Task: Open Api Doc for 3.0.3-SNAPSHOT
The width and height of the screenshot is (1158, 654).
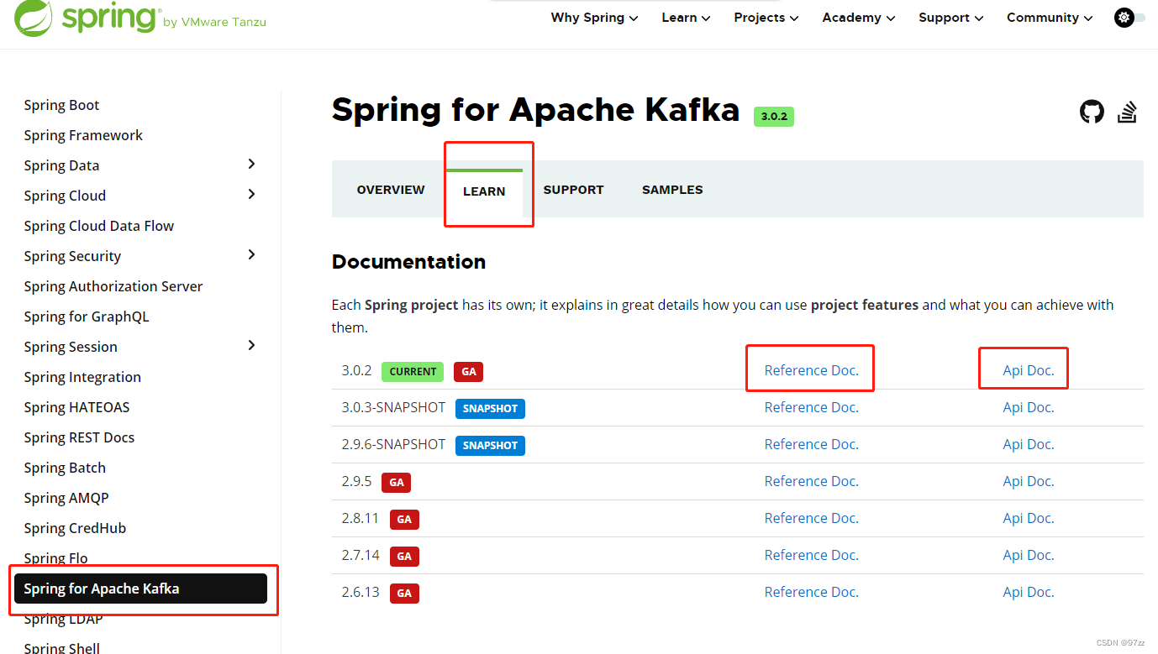Action: click(1028, 407)
